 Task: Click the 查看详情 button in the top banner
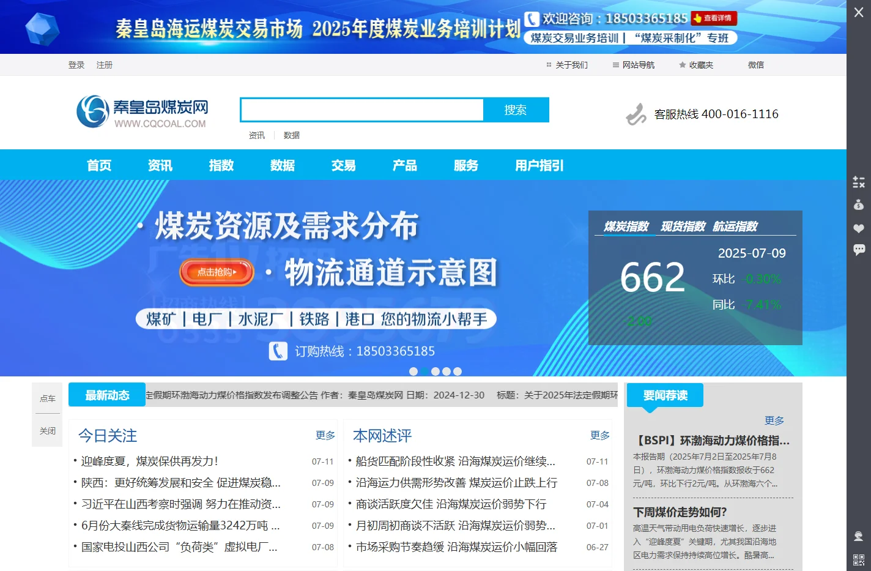tap(714, 18)
